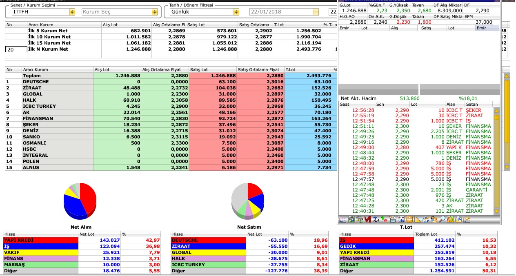Click the Net Satım pie chart
Viewport: 516px width, 276px height.
[247, 200]
